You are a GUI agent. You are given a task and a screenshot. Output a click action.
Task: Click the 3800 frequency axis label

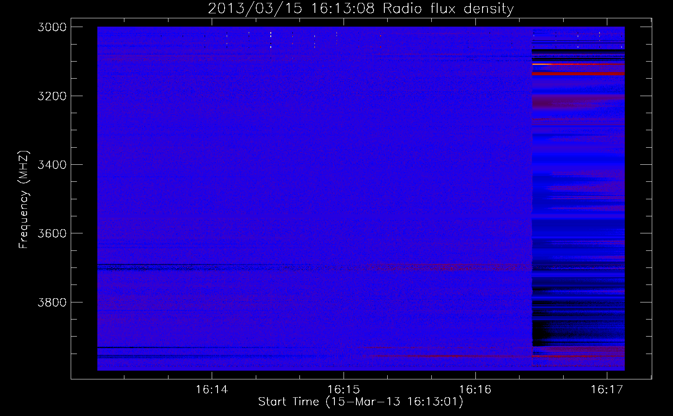pos(52,302)
